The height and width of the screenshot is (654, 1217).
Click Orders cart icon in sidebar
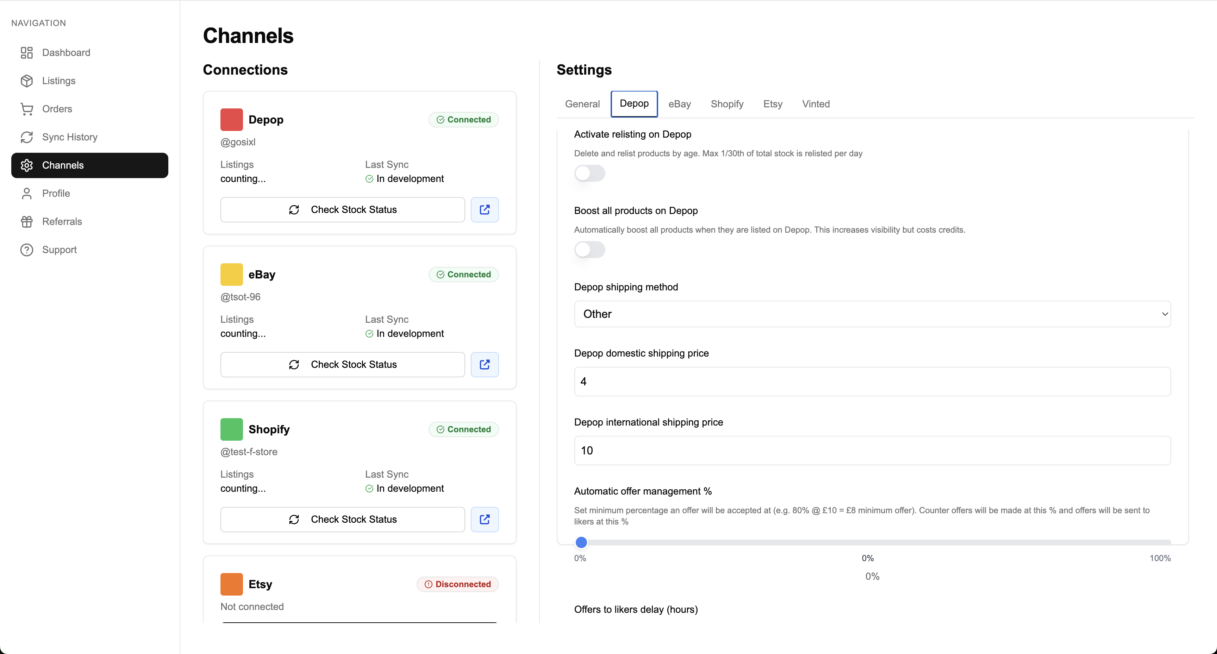tap(26, 109)
